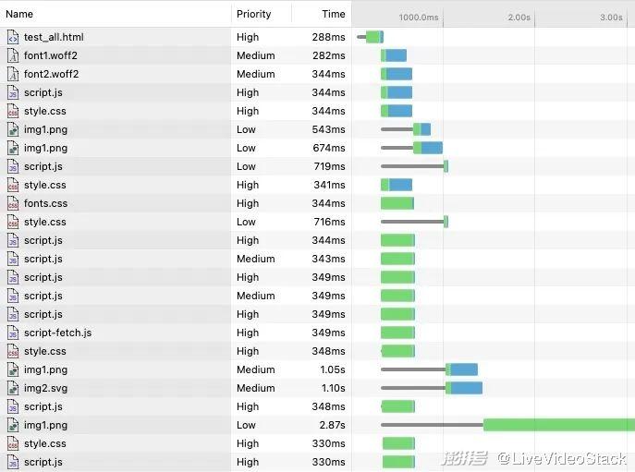Image resolution: width=635 pixels, height=472 pixels.
Task: Click the blue waterfall bar for img2.svg
Action: [x=467, y=388]
